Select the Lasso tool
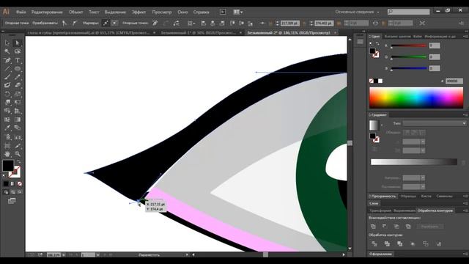The height and width of the screenshot is (264, 469). [x=18, y=51]
